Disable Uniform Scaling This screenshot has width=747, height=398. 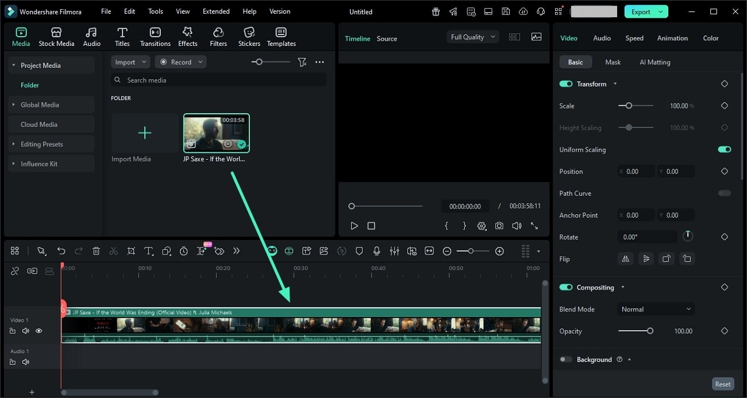[724, 149]
